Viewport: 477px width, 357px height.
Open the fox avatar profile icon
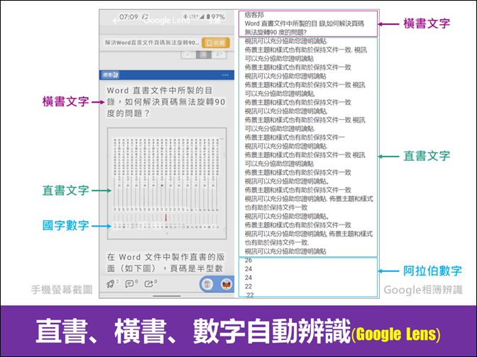(x=226, y=285)
